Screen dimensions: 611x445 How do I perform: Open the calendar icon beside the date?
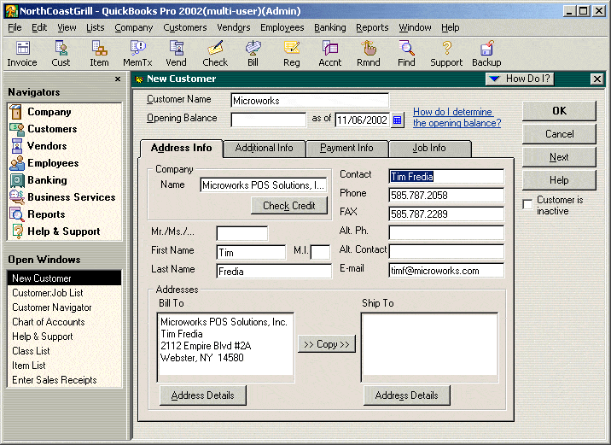pyautogui.click(x=397, y=120)
